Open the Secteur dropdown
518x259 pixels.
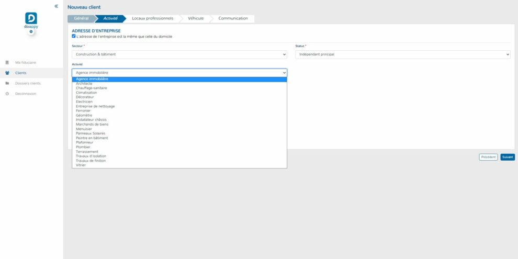coord(179,54)
